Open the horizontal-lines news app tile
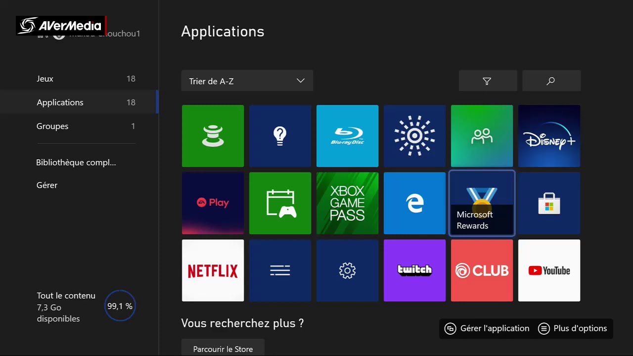633x356 pixels. click(280, 270)
